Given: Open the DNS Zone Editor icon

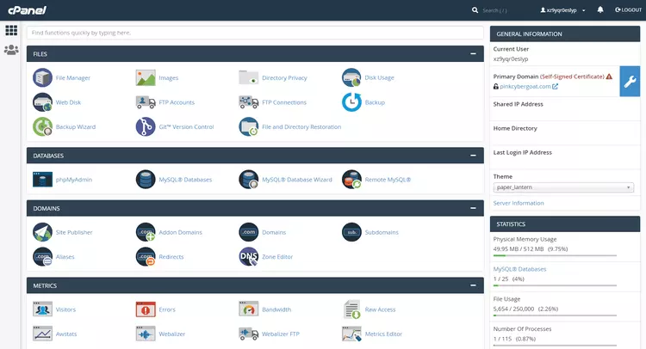Looking at the screenshot, I should pos(248,256).
